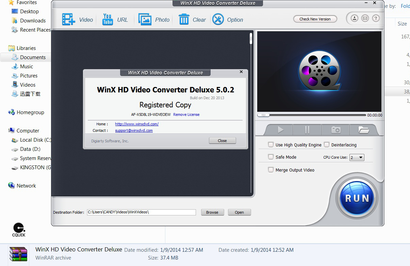The height and width of the screenshot is (266, 410).
Task: Toggle the Deinterlacing checkbox
Action: [327, 144]
